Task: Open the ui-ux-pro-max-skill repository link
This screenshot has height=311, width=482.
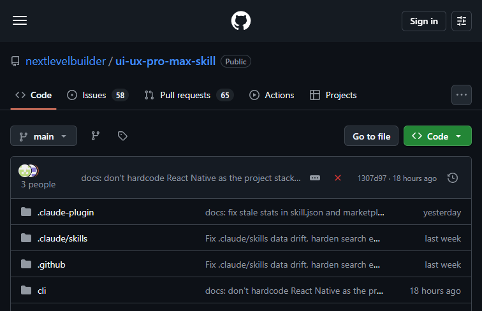Action: click(x=165, y=61)
